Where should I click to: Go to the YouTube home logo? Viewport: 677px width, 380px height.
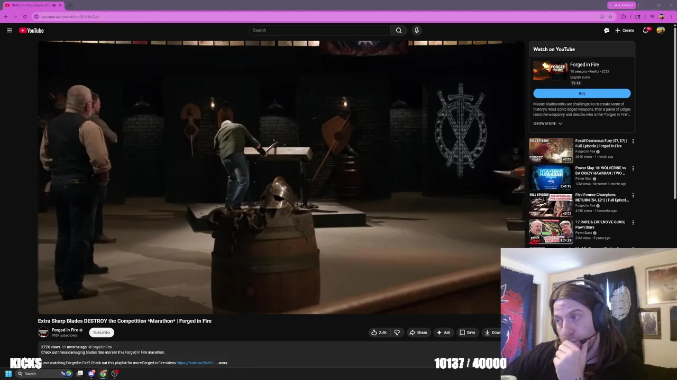click(32, 31)
